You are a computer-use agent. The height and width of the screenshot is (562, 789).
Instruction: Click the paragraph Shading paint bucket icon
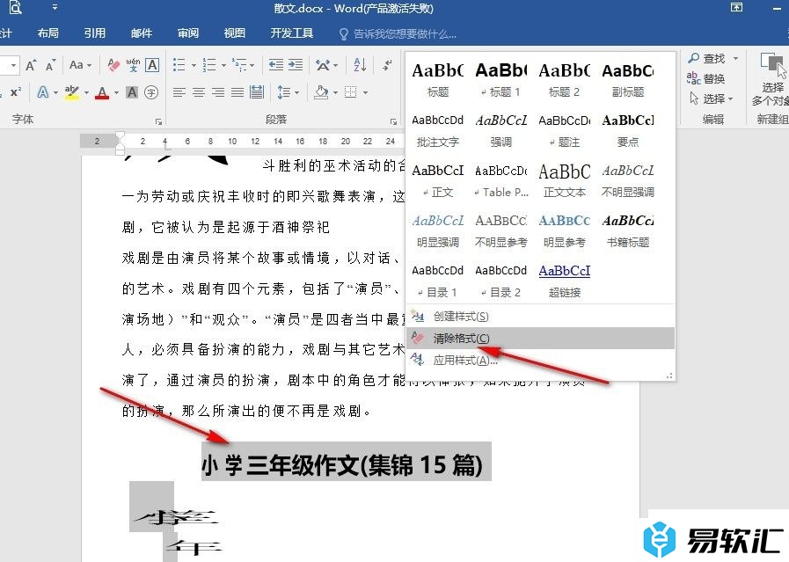pos(321,92)
